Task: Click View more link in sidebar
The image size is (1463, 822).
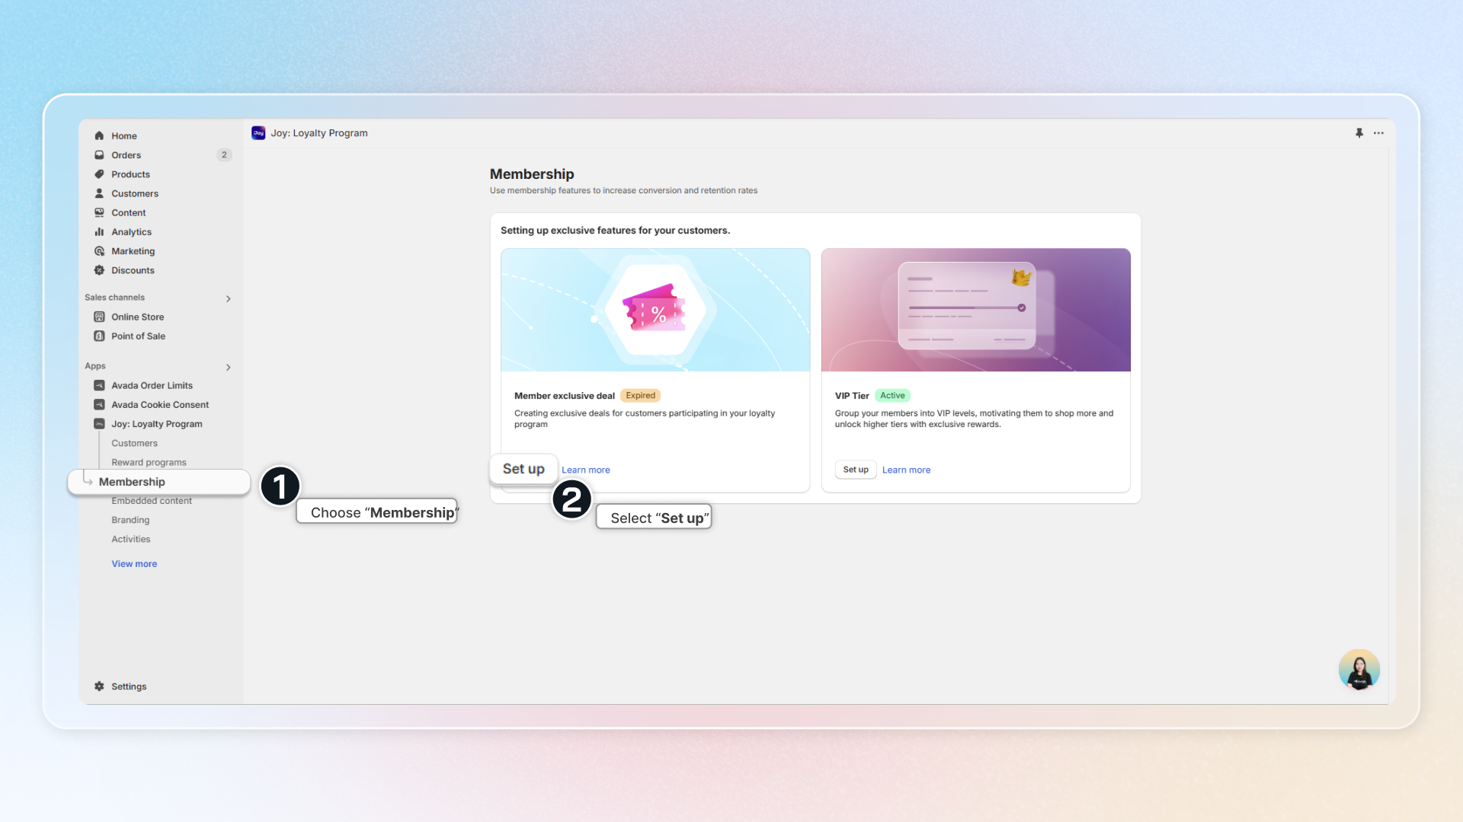Action: (134, 564)
